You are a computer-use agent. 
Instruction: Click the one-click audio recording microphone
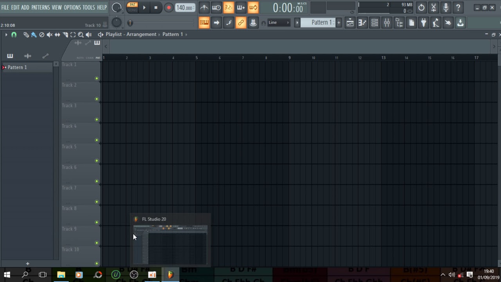click(446, 7)
